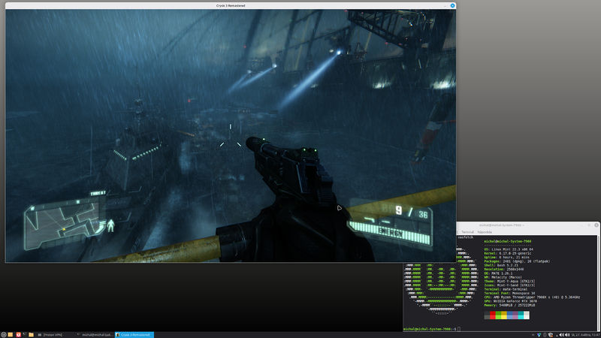
Task: Click the yellow swatch in the neofetch palette
Action: 504,315
